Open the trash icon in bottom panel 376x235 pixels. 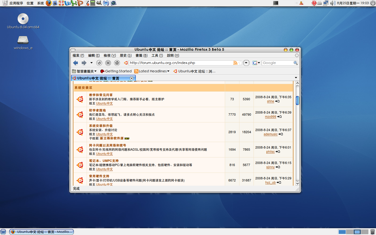click(x=373, y=232)
